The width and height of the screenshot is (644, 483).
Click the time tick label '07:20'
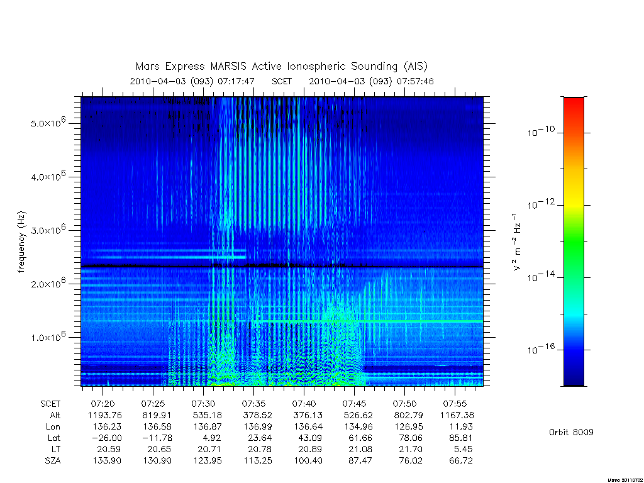103,404
